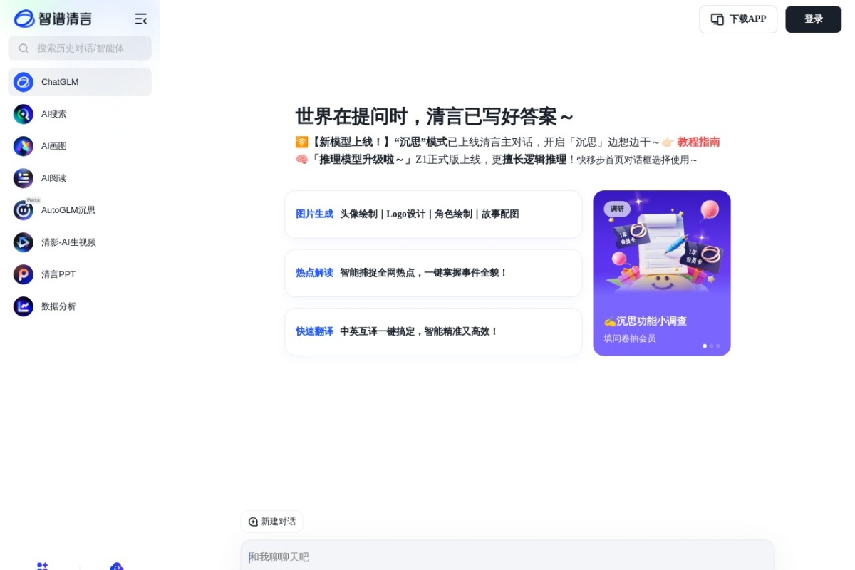Viewport: 855px width, 570px height.
Task: Click the 和我聊聊天吧 input box
Action: (x=507, y=557)
